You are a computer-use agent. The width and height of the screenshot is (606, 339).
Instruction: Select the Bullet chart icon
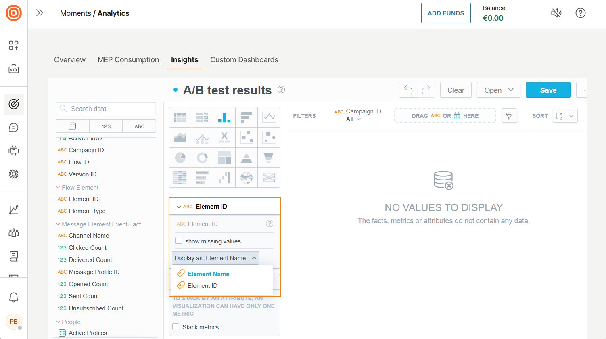tap(202, 177)
